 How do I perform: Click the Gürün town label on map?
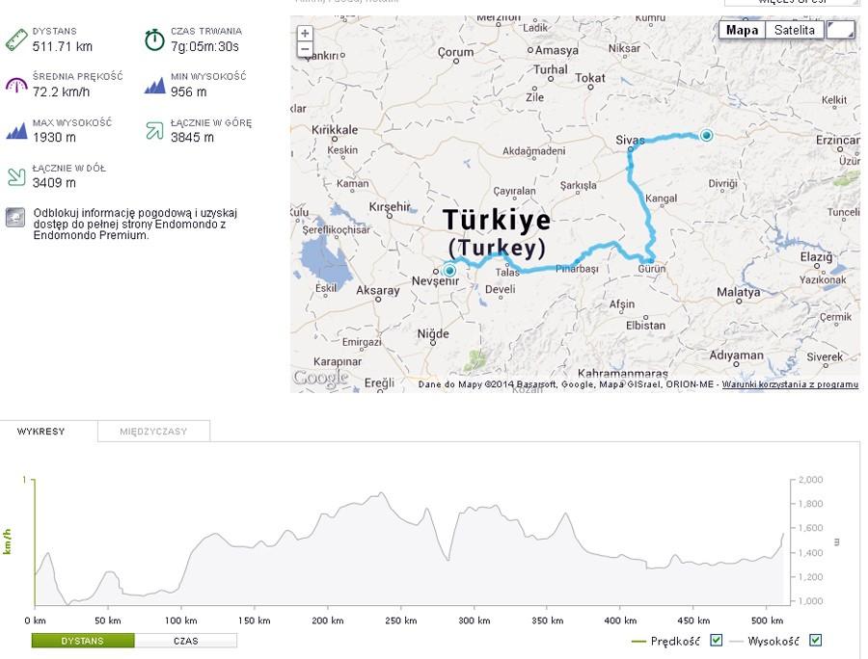pos(652,269)
